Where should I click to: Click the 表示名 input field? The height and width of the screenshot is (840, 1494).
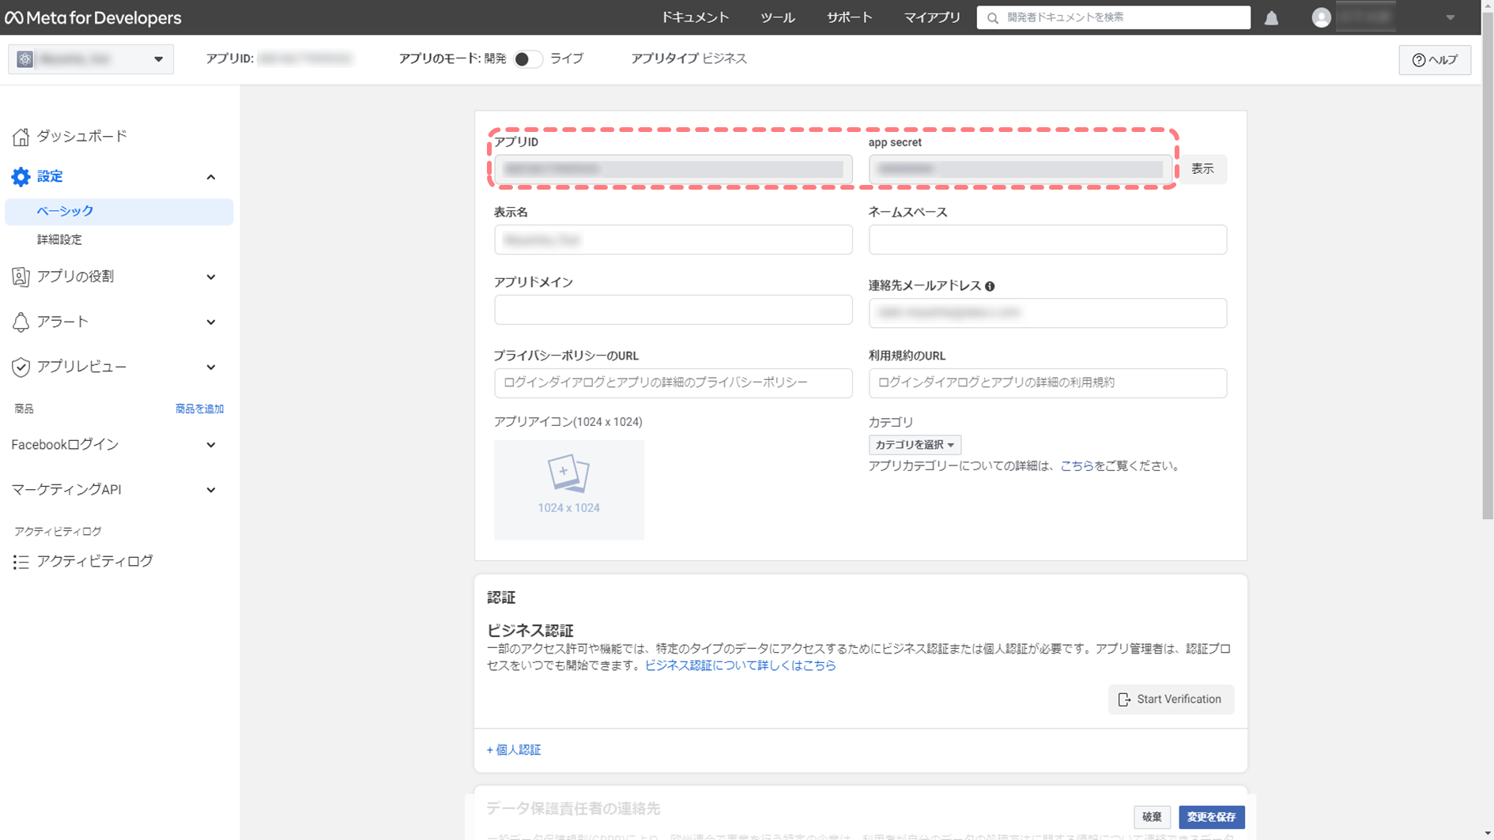(x=673, y=239)
